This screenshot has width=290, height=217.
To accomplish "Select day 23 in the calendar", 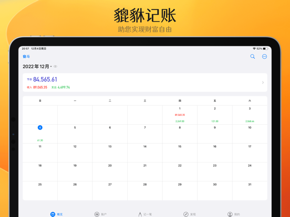I will (215, 166).
